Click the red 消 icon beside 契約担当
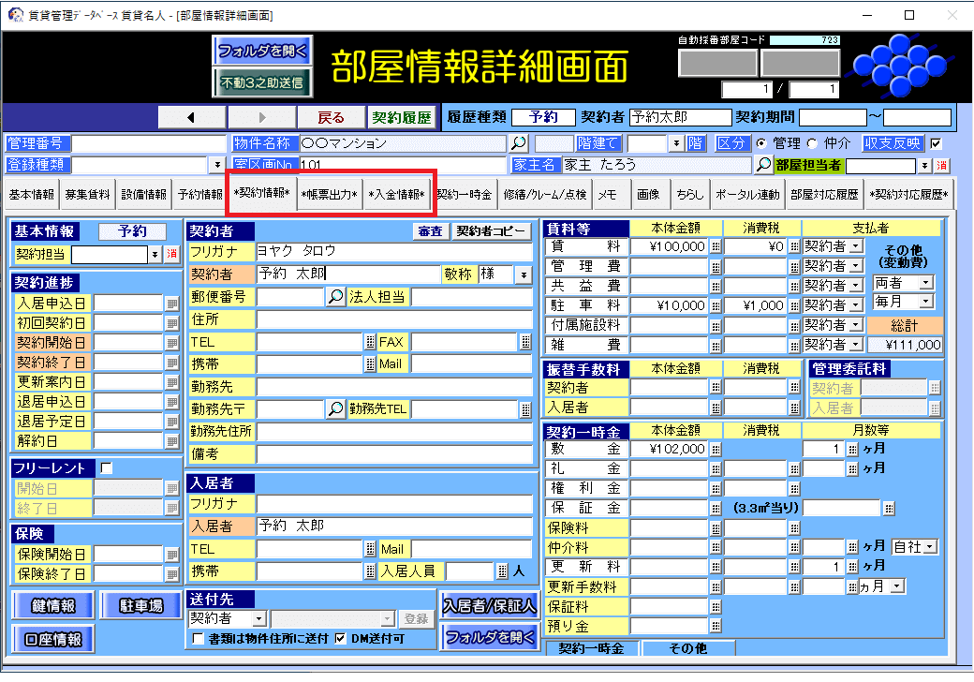Image resolution: width=974 pixels, height=682 pixels. [171, 254]
